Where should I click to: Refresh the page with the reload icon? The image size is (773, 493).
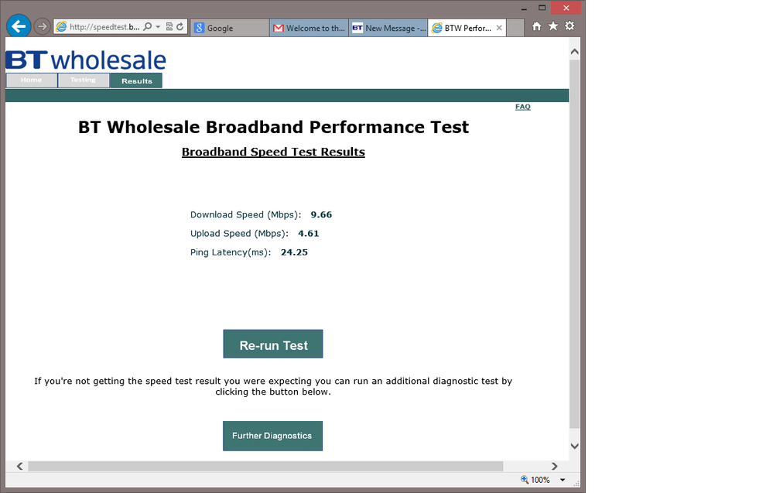180,26
